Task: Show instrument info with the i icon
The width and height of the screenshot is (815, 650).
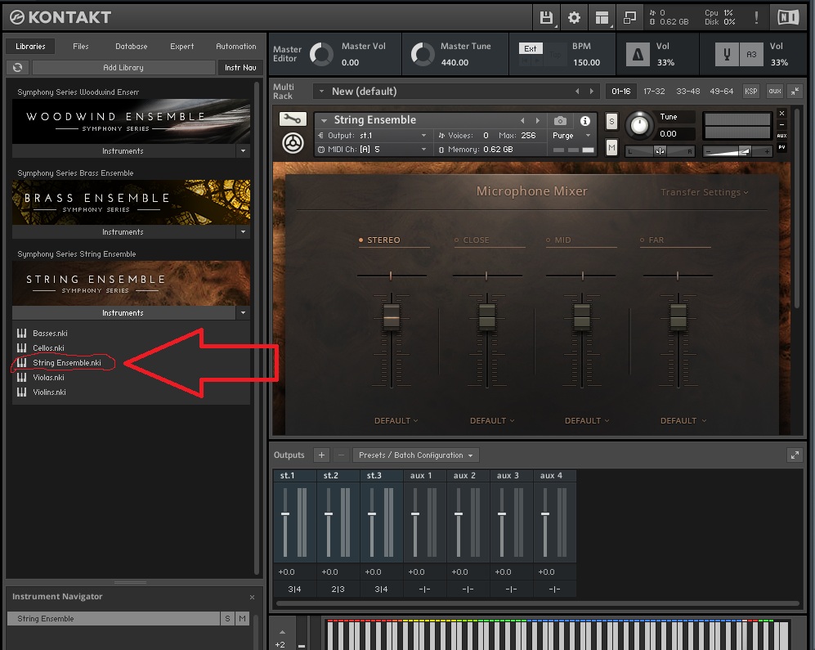Action: tap(585, 121)
